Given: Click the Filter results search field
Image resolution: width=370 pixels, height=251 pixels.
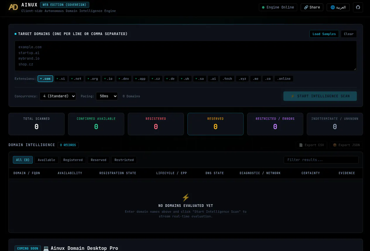Looking at the screenshot, I should (x=321, y=160).
